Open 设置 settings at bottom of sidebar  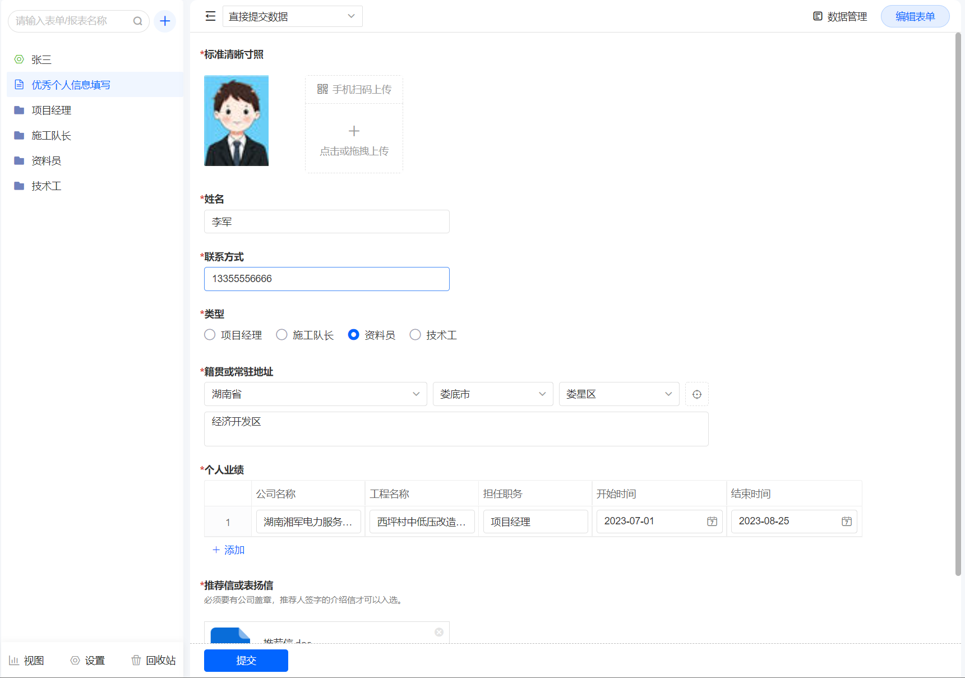coord(87,660)
